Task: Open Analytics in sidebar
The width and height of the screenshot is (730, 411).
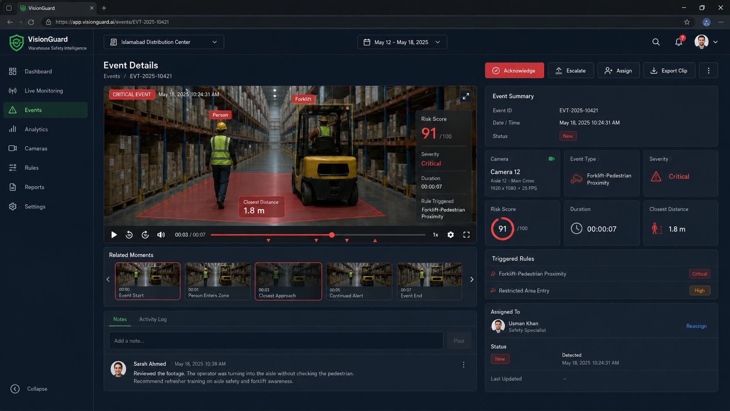Action: click(x=45, y=129)
